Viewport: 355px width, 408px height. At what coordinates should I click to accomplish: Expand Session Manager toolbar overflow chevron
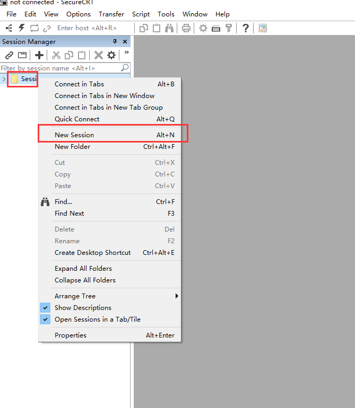tap(126, 52)
